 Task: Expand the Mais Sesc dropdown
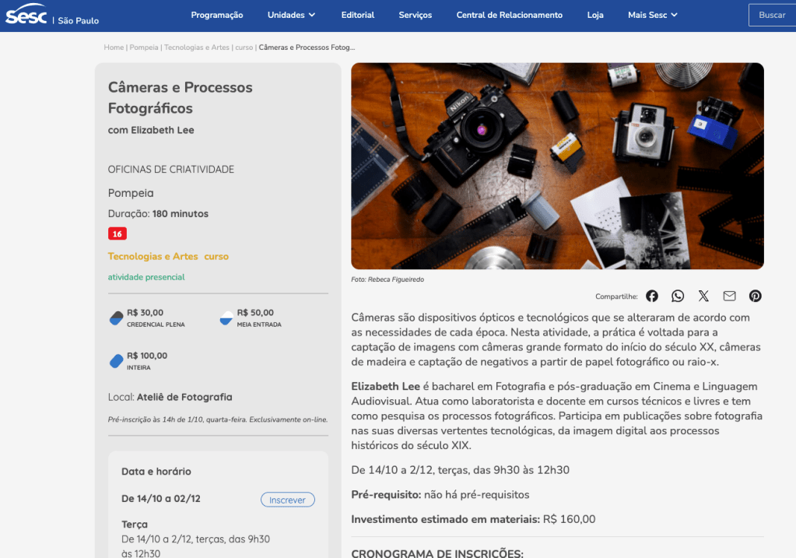652,15
